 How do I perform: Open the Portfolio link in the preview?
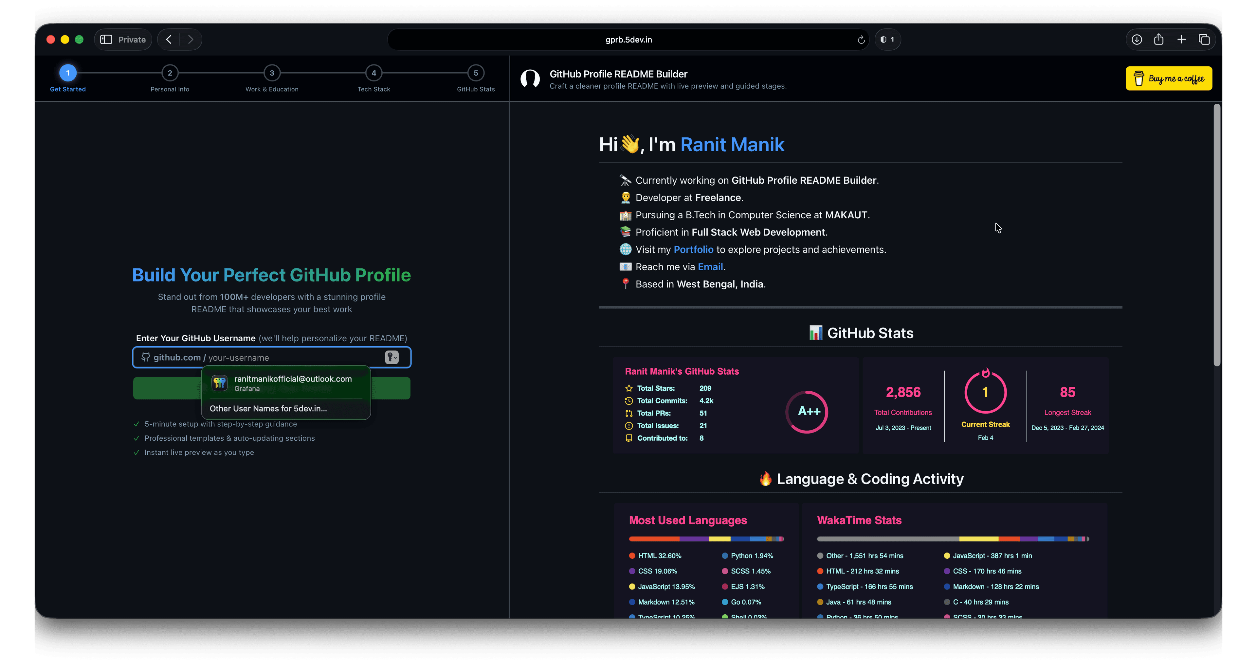[693, 249]
